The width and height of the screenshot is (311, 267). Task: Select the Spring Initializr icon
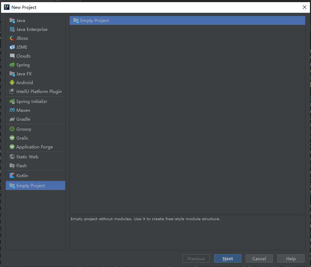(12, 101)
